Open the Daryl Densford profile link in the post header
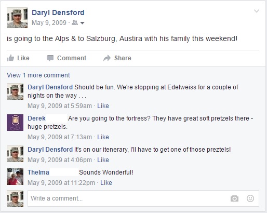 pos(58,12)
